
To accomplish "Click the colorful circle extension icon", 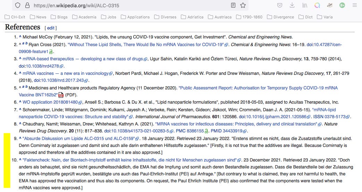I will [x=317, y=5].
